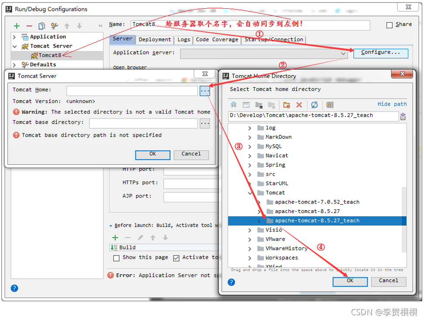Viewport: 424px width, 320px height.
Task: Jump to module directory icon
Action: (271, 105)
